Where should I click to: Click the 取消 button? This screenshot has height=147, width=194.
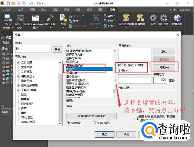[x=126, y=134]
